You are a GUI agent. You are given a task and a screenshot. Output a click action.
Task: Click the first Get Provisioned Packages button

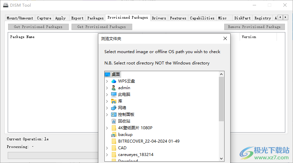(38, 27)
